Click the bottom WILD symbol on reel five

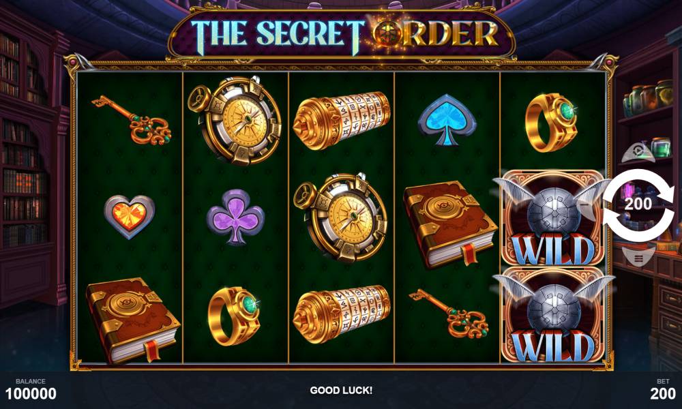(x=552, y=315)
